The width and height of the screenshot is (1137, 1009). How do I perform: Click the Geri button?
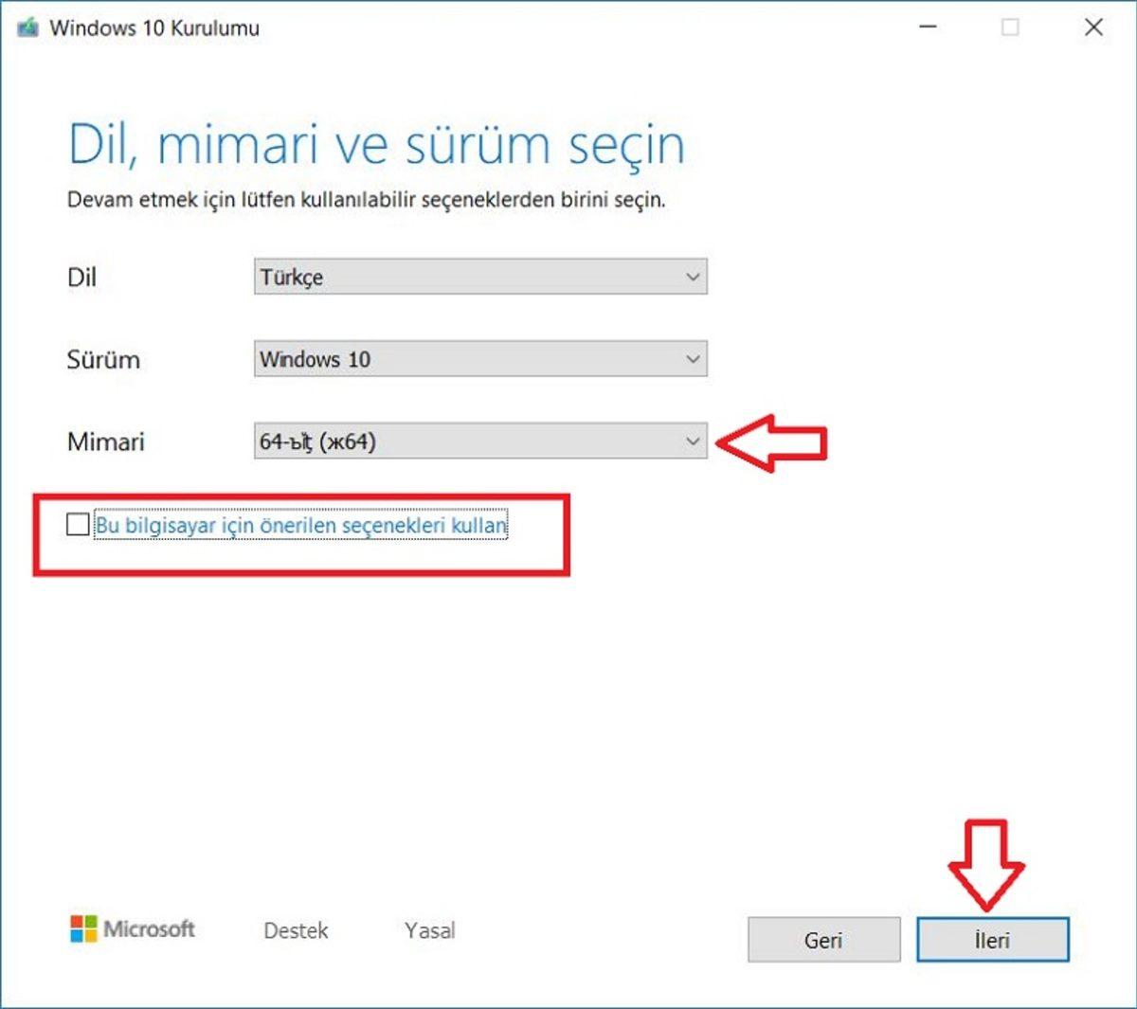(x=822, y=940)
